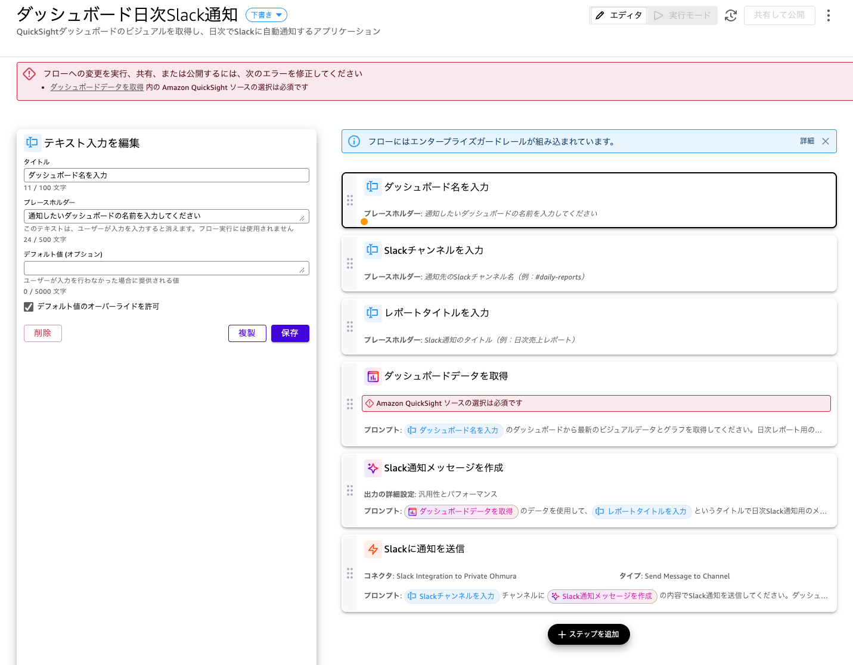Click the error alert icon in the red banner
853x665 pixels.
pos(29,73)
